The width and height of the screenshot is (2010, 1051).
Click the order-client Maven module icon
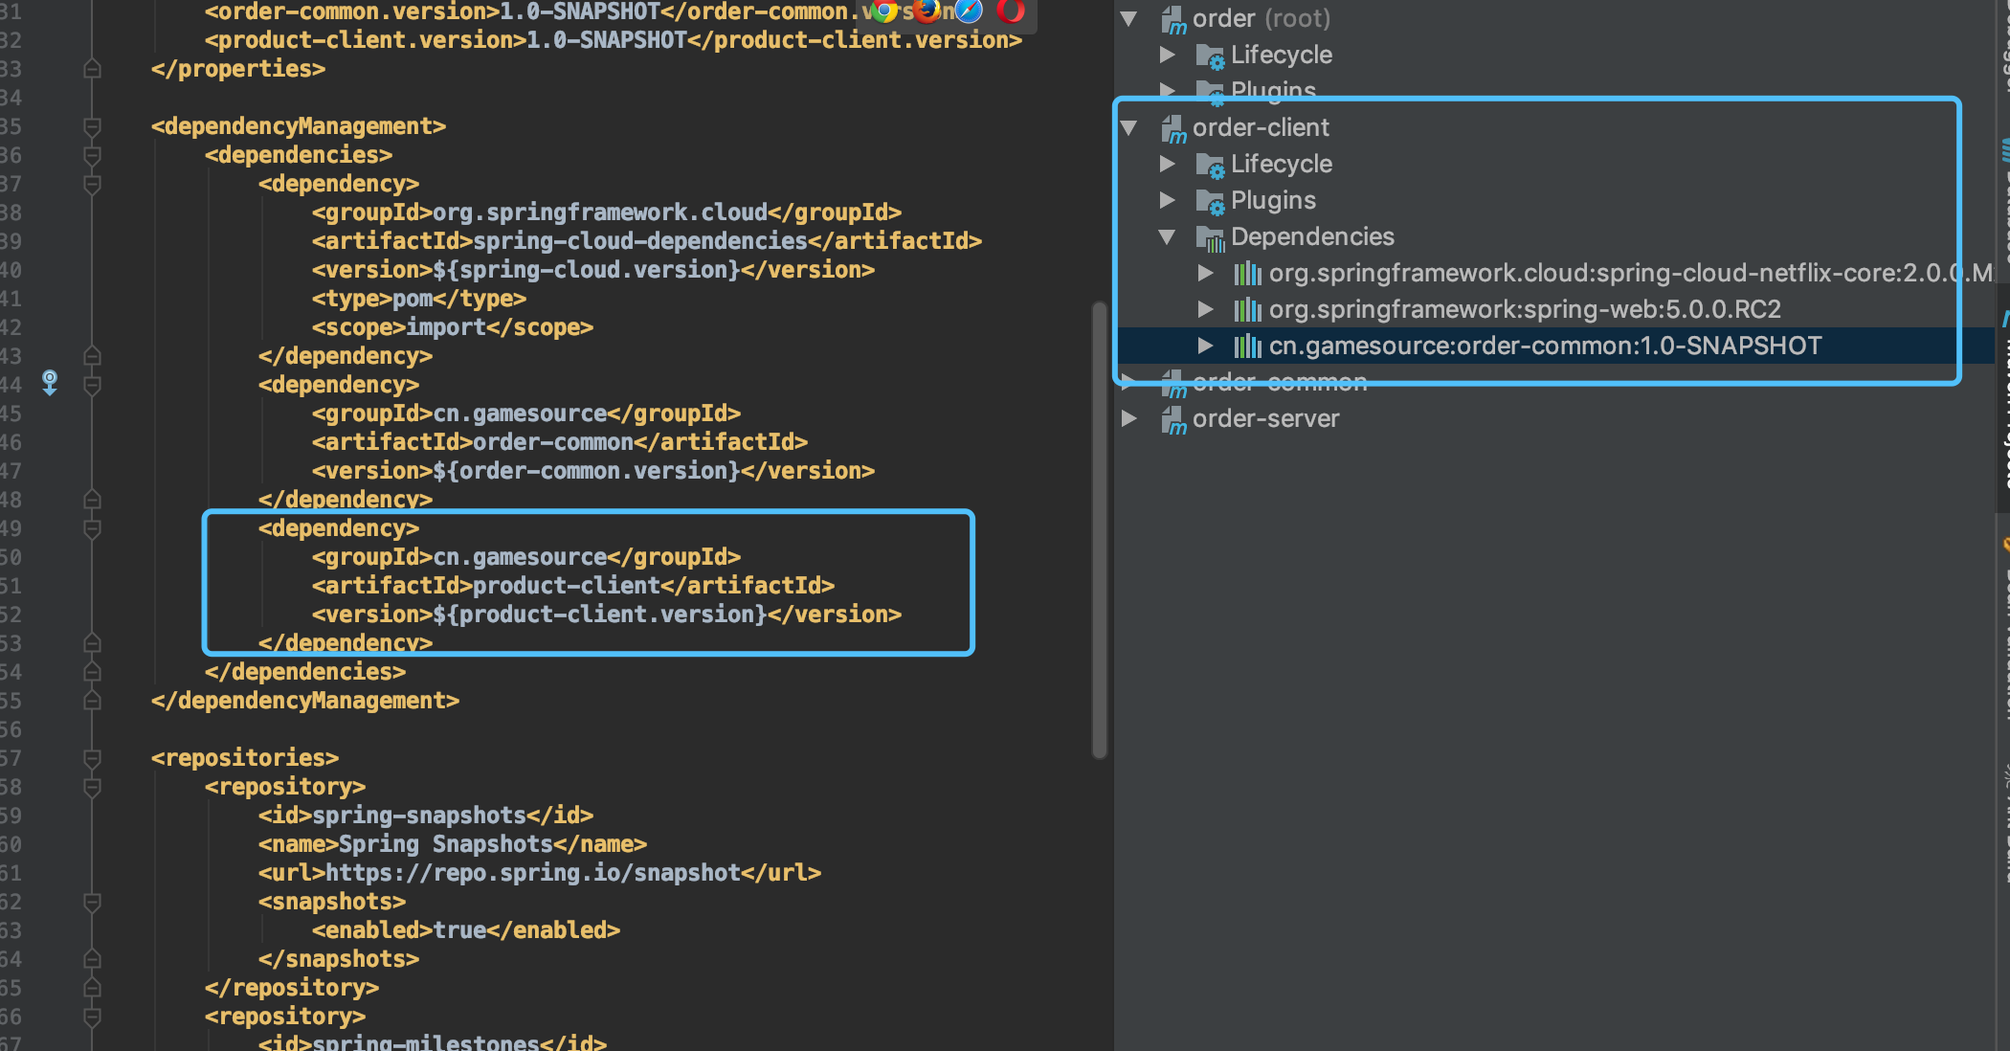pyautogui.click(x=1173, y=128)
